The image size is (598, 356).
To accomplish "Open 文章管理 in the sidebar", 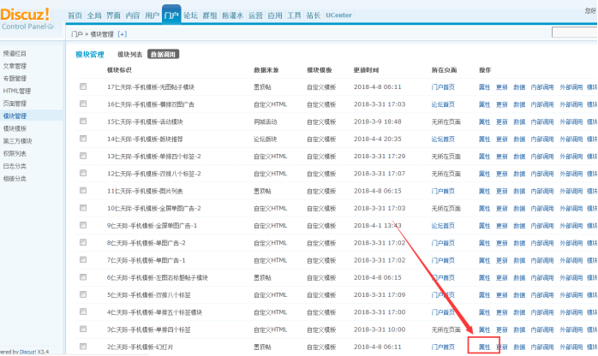I will pos(15,66).
